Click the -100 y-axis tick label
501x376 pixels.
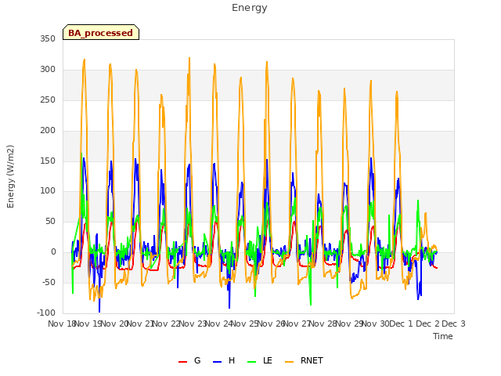[46, 313]
